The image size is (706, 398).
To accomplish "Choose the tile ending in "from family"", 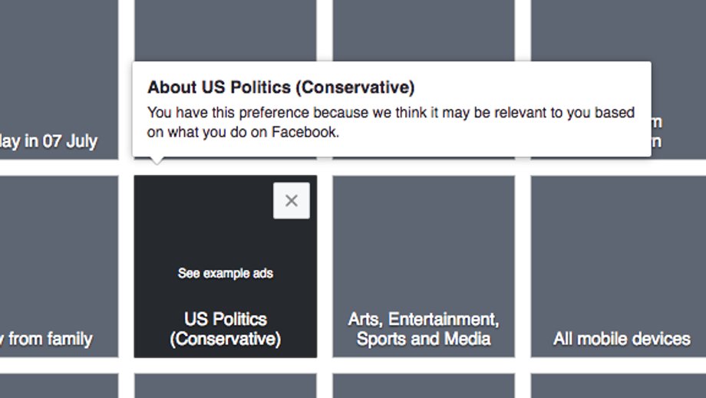I will 59,266.
